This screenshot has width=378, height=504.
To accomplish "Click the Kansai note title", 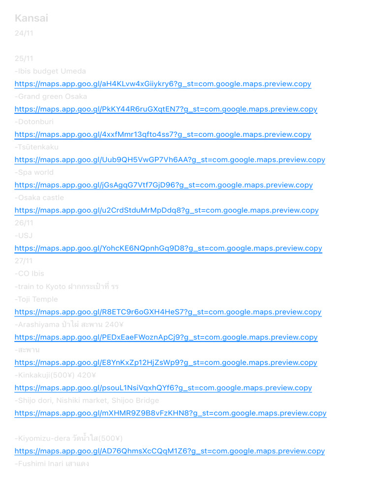I will (x=31, y=18).
